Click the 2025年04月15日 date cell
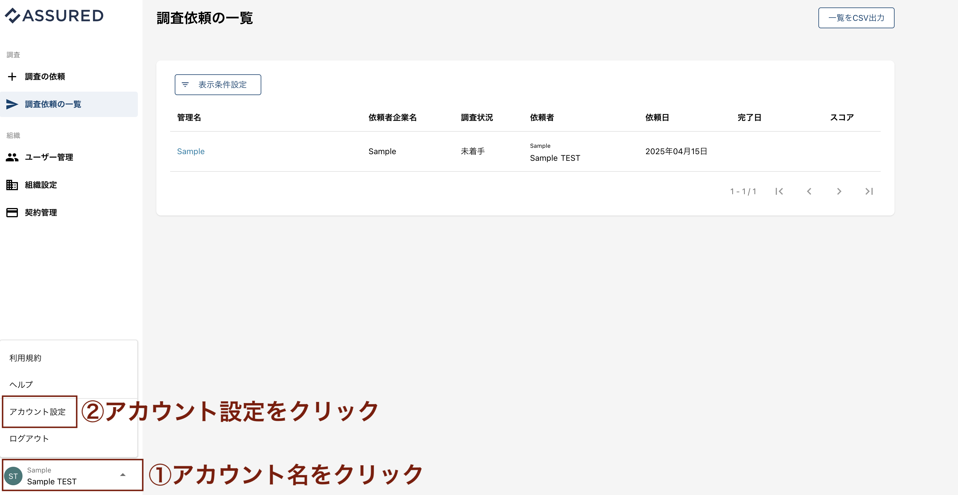The width and height of the screenshot is (958, 495). pyautogui.click(x=676, y=152)
